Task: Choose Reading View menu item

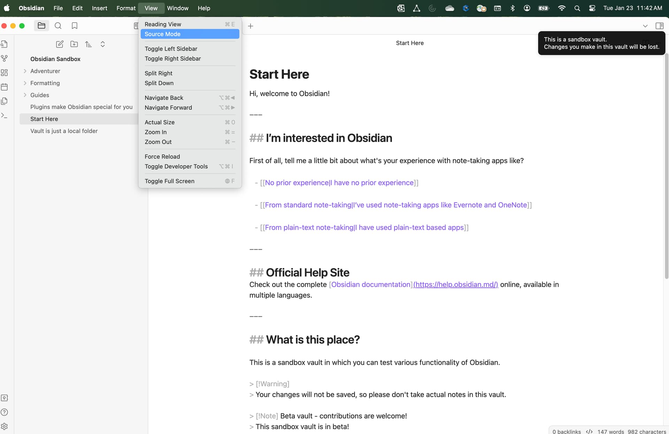Action: click(x=190, y=24)
